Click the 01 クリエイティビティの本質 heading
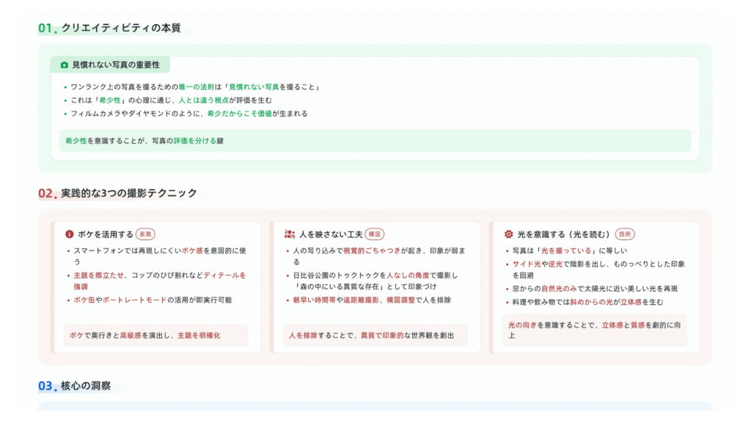Viewport: 751px width, 422px height. [x=110, y=28]
